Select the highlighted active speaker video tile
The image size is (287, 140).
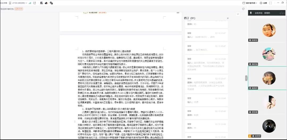(267, 78)
